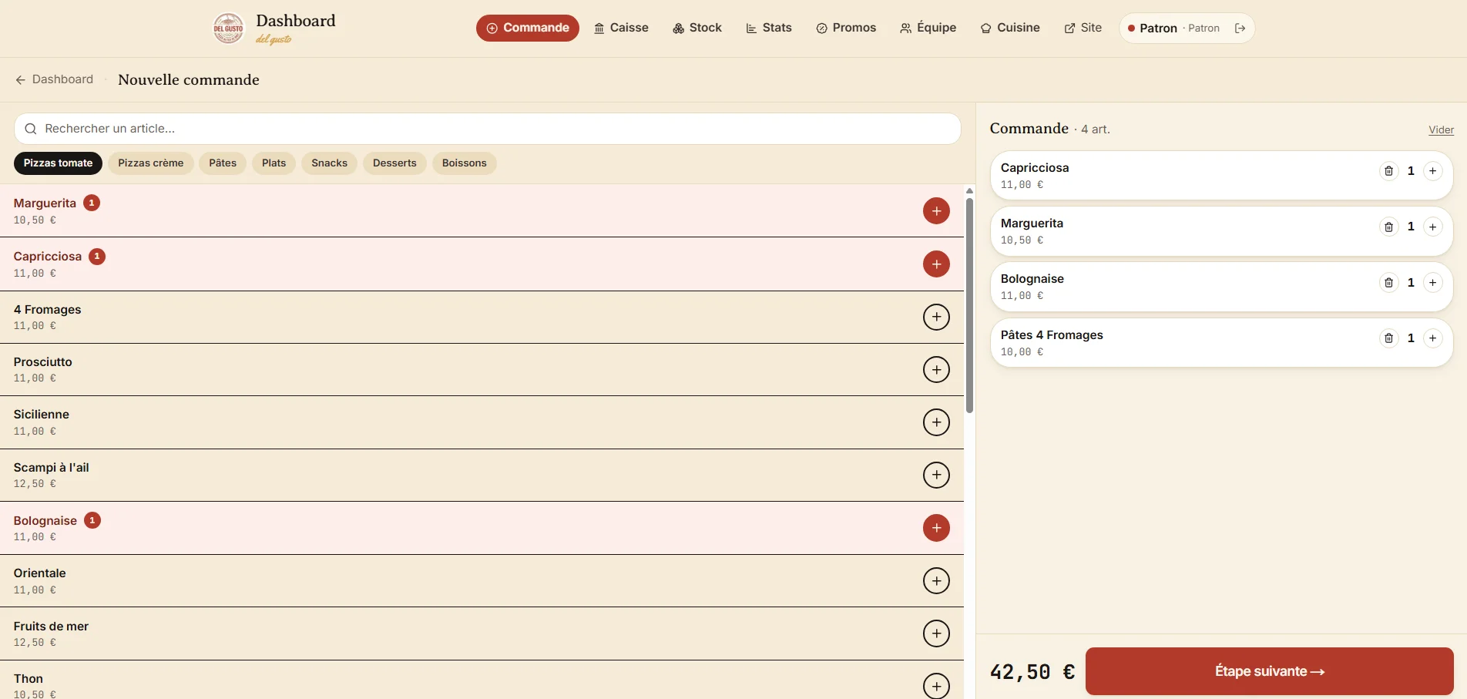Viewport: 1467px width, 699px height.
Task: Select the Snacks category
Action: click(330, 163)
